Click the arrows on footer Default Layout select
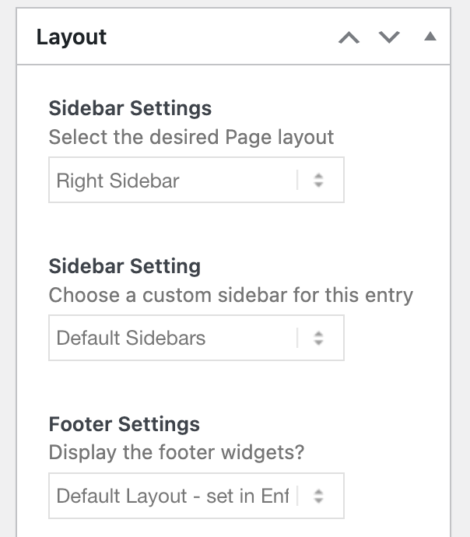 (318, 496)
